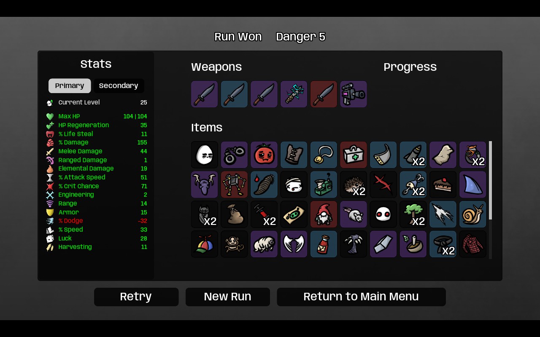Screen dimensions: 540x337
Task: Select the white wings item
Action: (294, 244)
